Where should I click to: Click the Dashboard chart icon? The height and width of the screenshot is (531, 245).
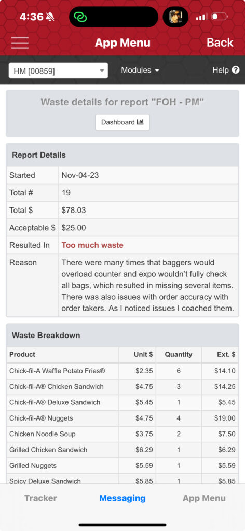140,122
